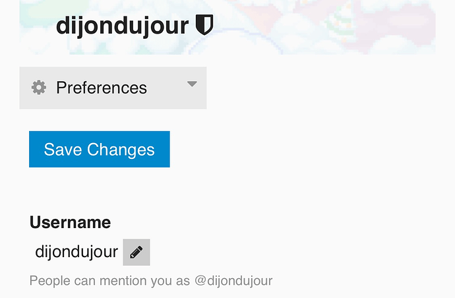Open the username editor via pencil button
The width and height of the screenshot is (455, 298).
coord(136,252)
